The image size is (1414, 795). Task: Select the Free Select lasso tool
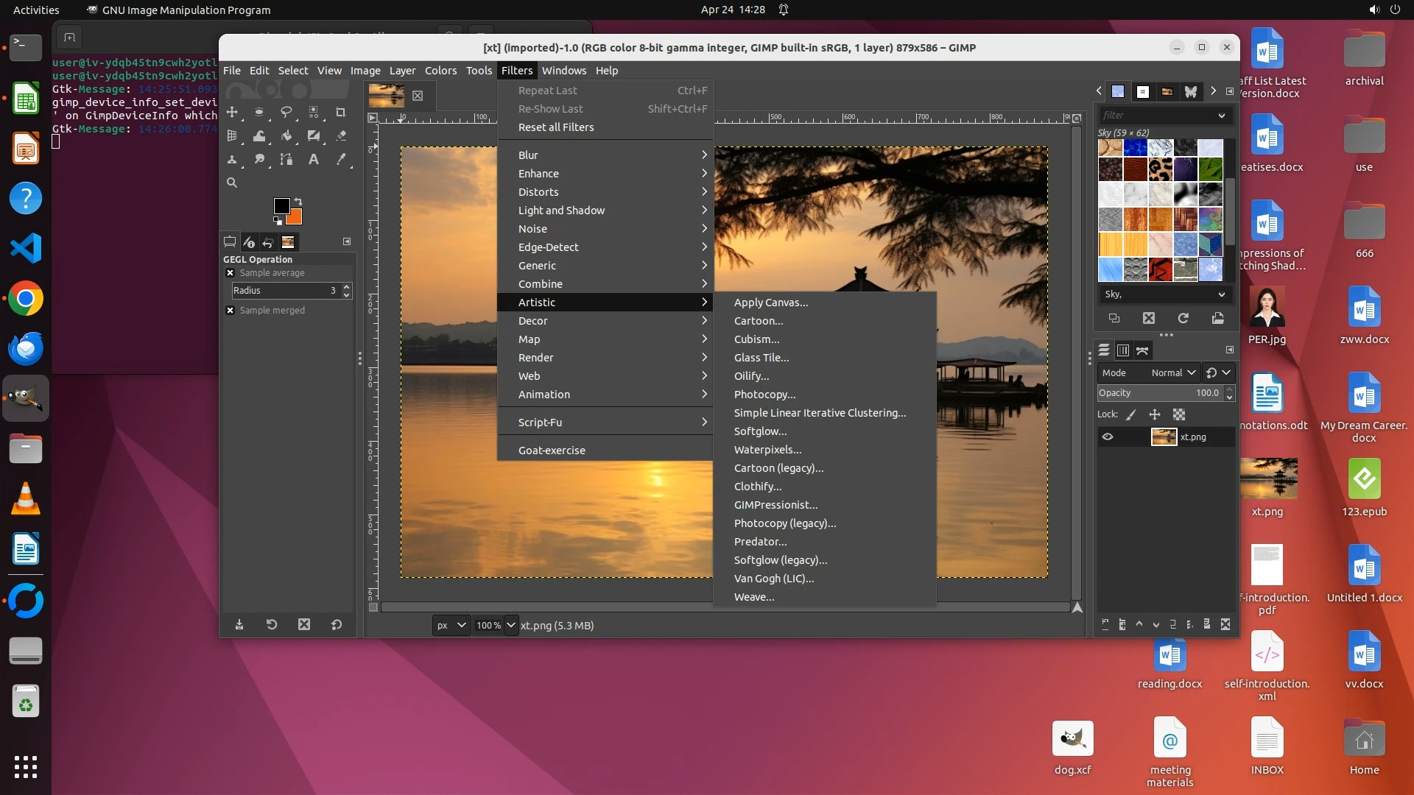point(286,112)
